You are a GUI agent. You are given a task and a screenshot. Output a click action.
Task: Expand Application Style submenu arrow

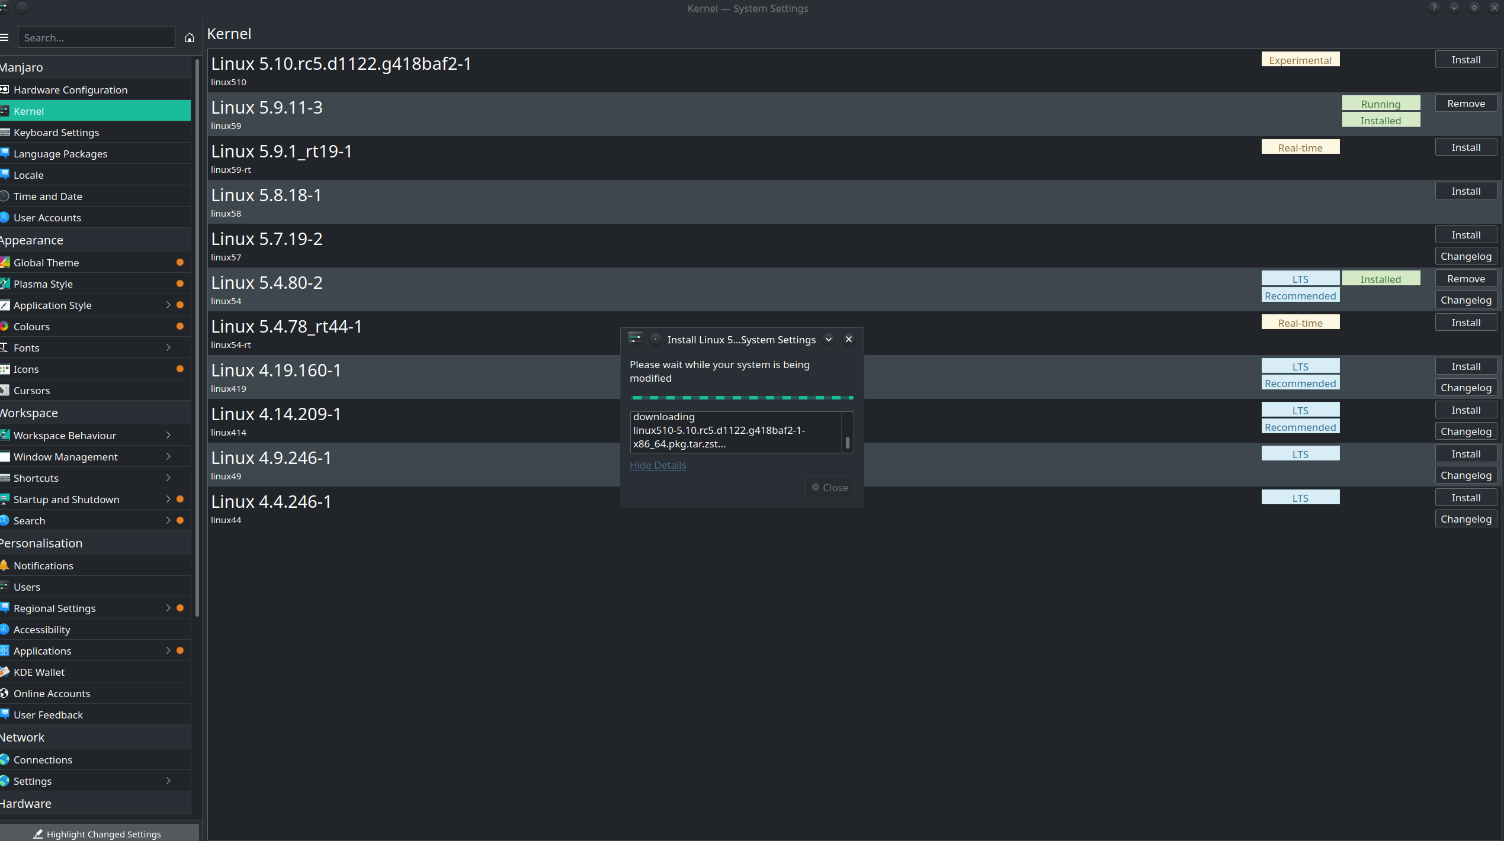point(168,305)
